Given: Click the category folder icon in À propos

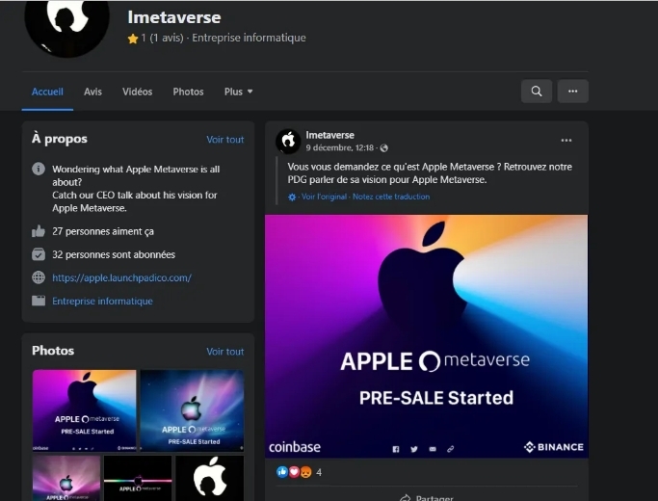Looking at the screenshot, I should pyautogui.click(x=39, y=301).
